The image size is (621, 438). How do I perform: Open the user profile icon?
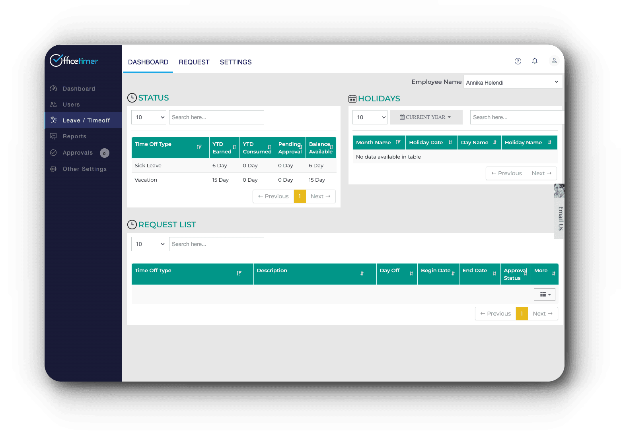(x=554, y=61)
